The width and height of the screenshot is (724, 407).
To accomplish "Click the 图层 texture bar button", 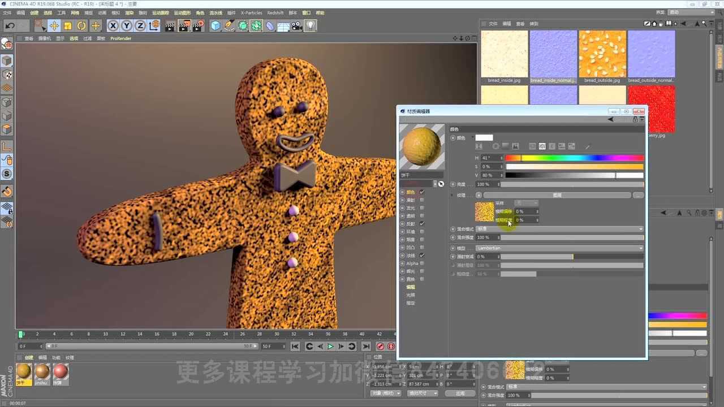I will tap(557, 195).
